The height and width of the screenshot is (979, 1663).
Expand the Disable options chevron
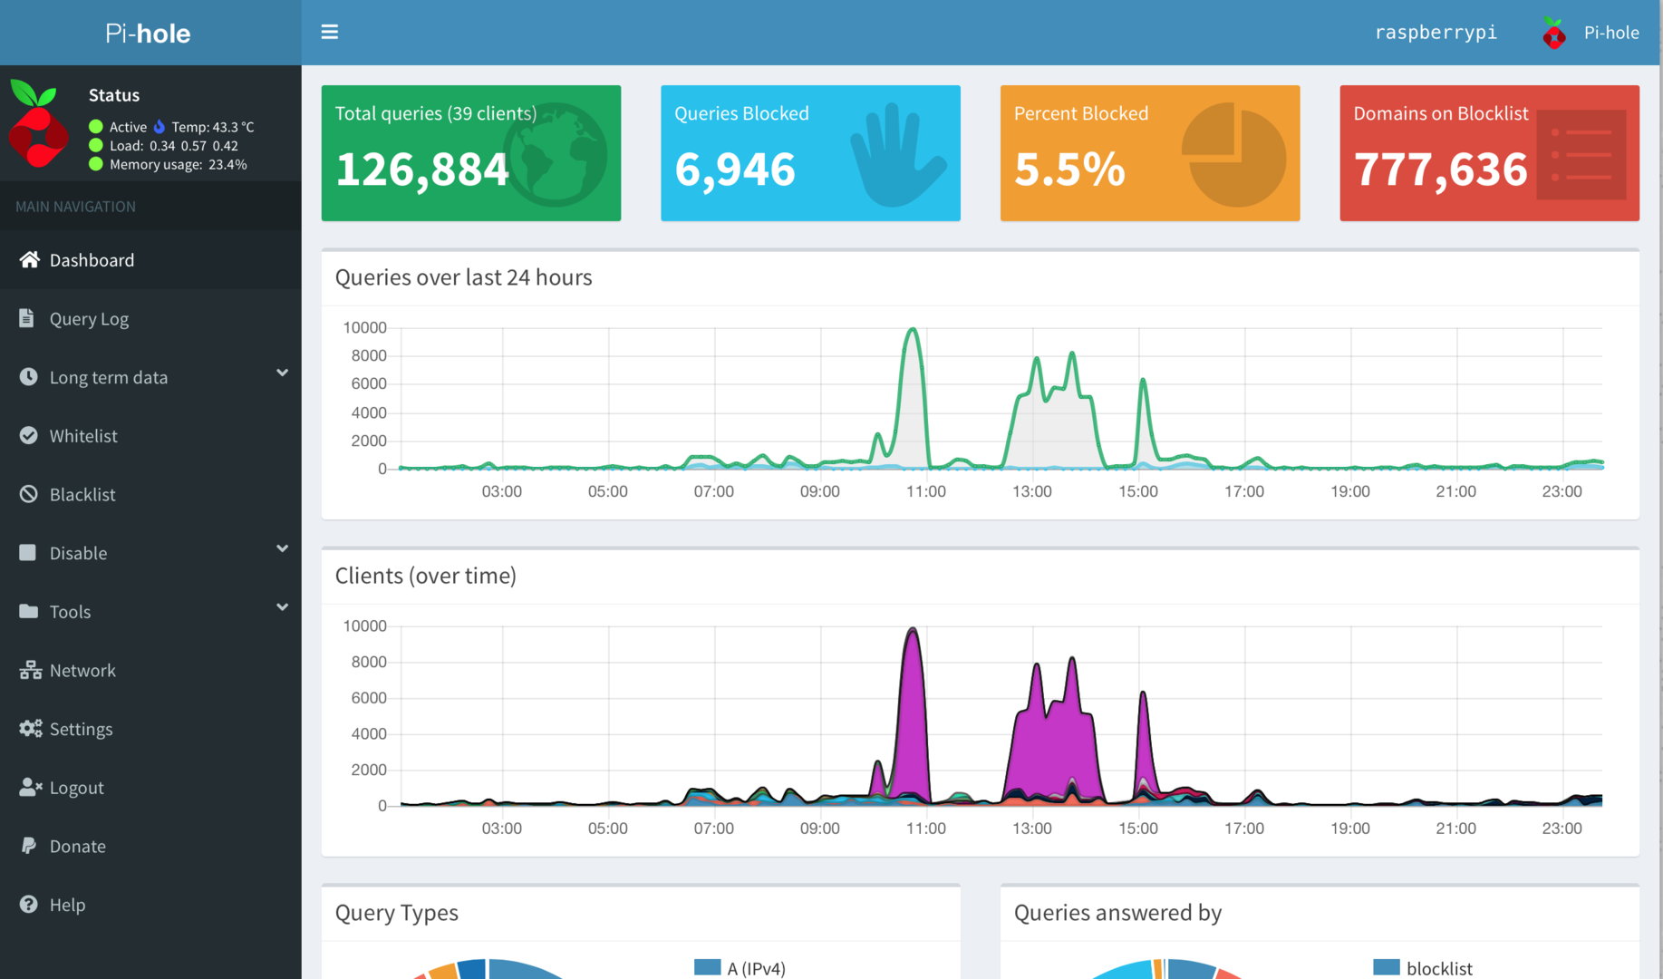tap(282, 549)
